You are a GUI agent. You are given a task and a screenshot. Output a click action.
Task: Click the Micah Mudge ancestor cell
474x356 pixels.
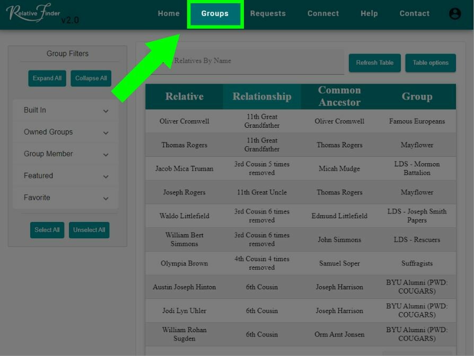(x=339, y=168)
